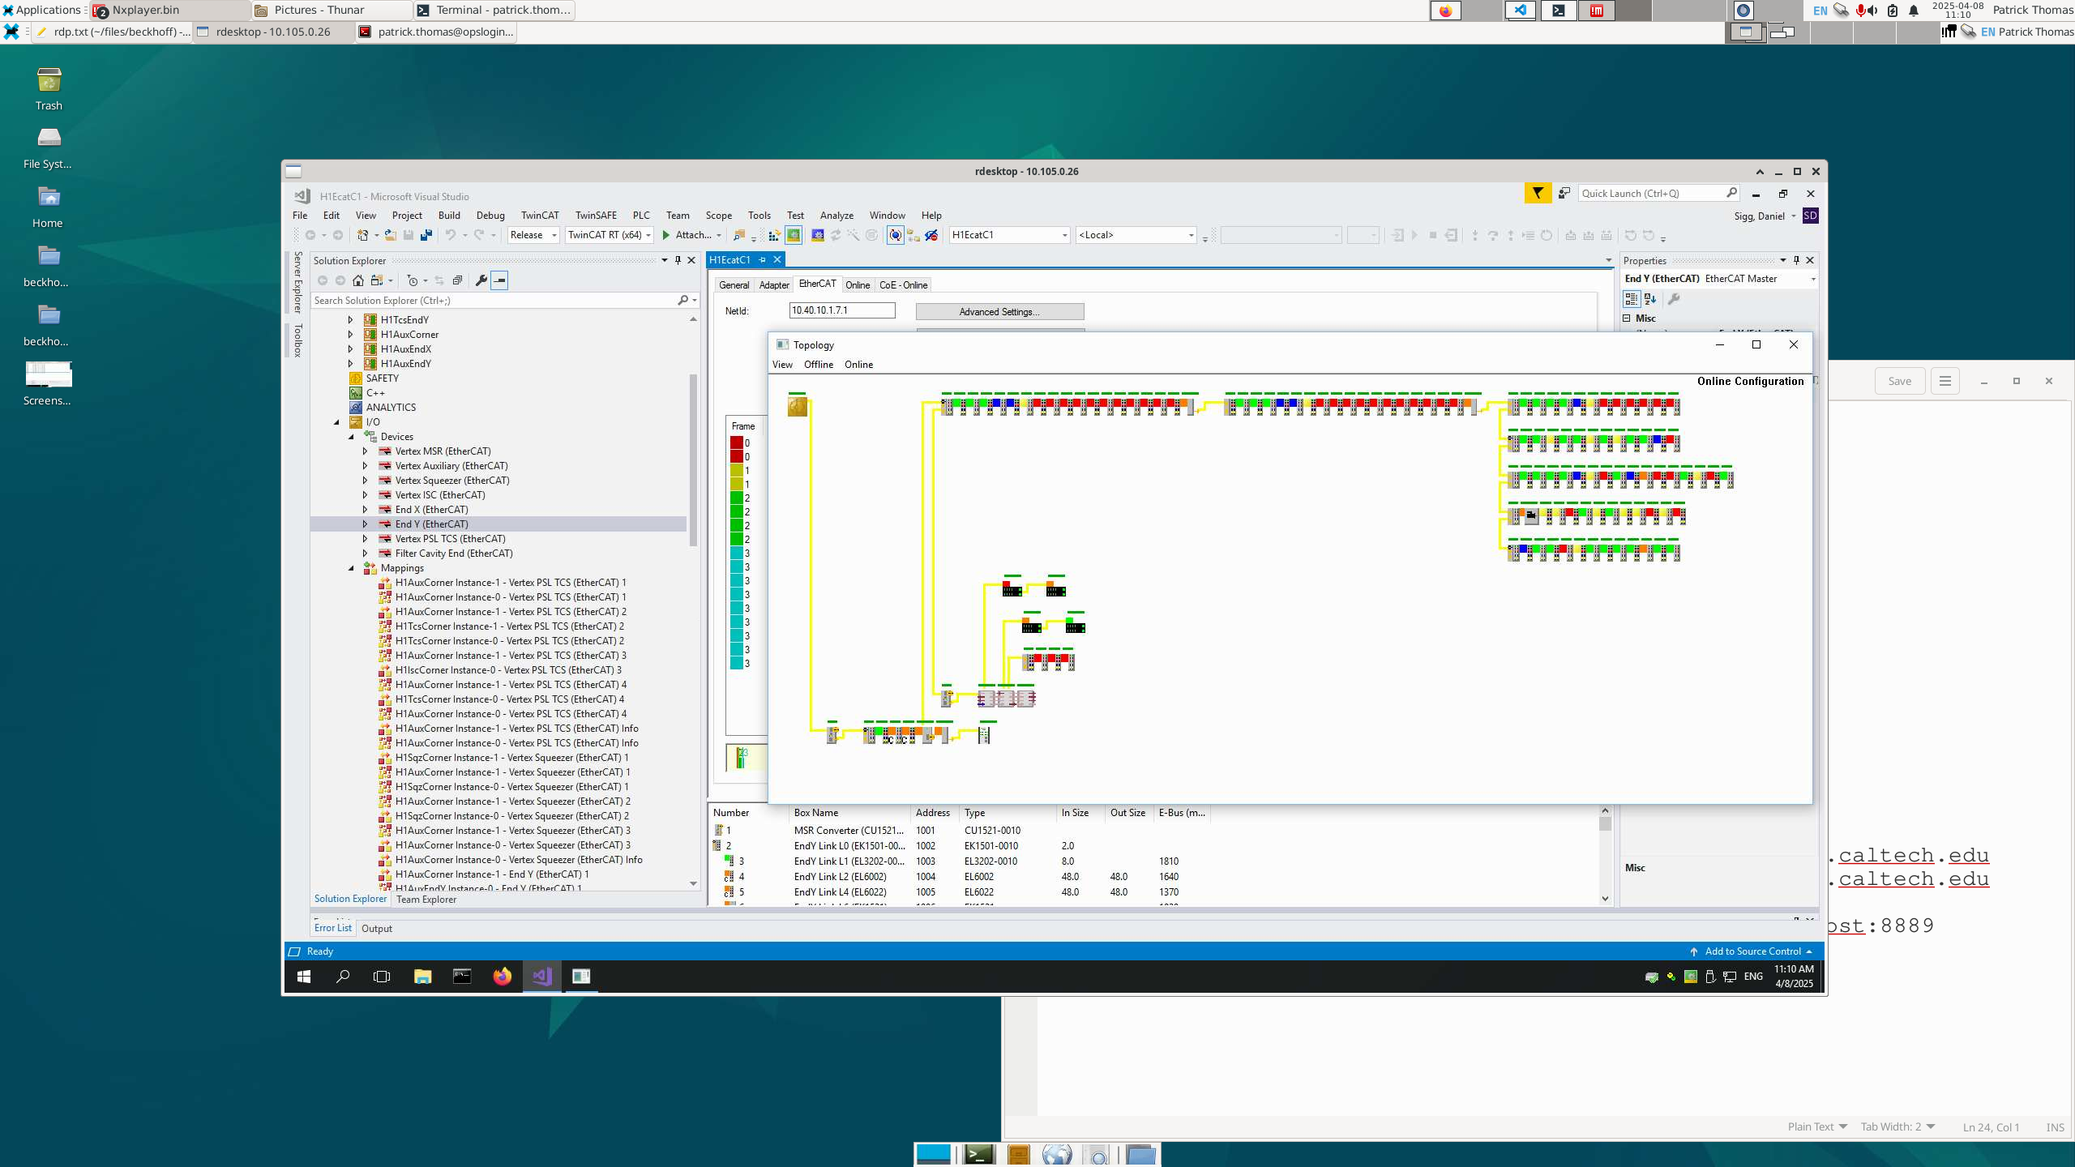The width and height of the screenshot is (2075, 1167).
Task: Toggle auto-hide pin on Properties panel
Action: coord(1796,260)
